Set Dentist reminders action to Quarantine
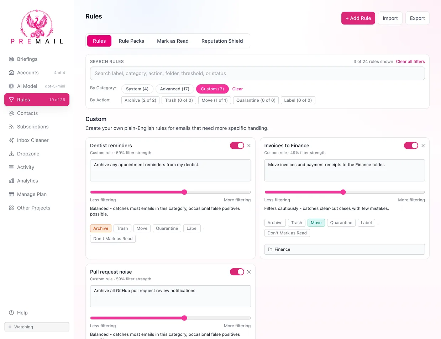441x339 pixels. 167,228
